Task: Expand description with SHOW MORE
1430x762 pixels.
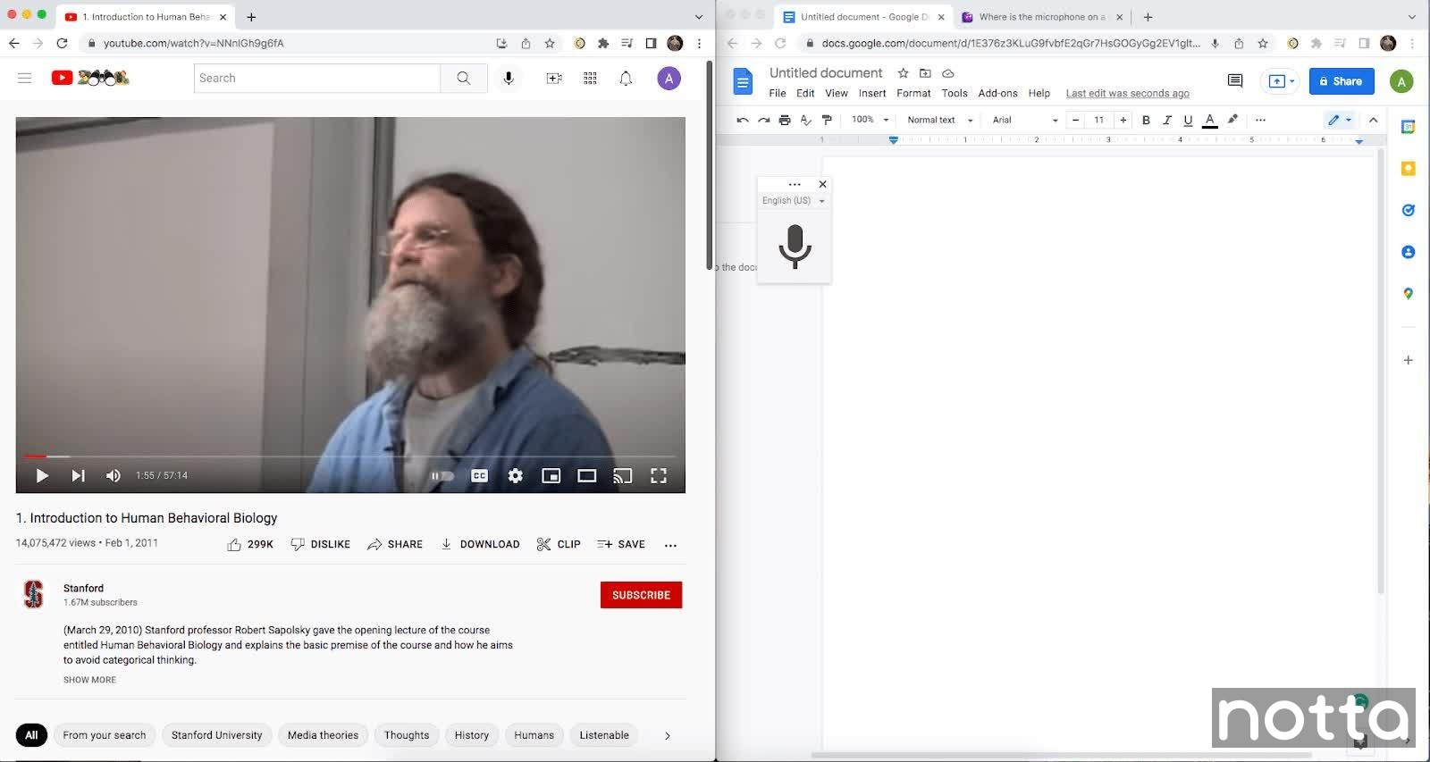Action: 89,680
